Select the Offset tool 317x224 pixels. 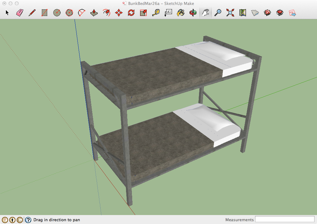[x=106, y=13]
